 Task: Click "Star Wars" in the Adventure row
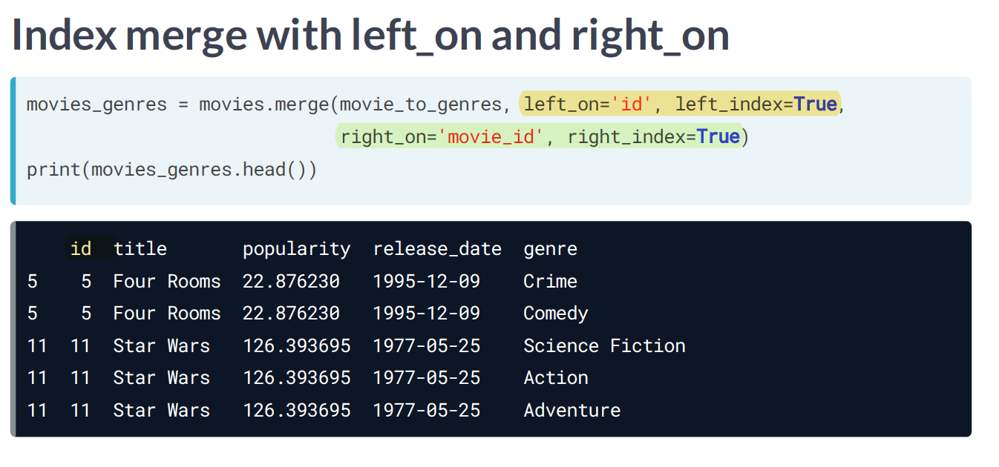click(x=162, y=411)
